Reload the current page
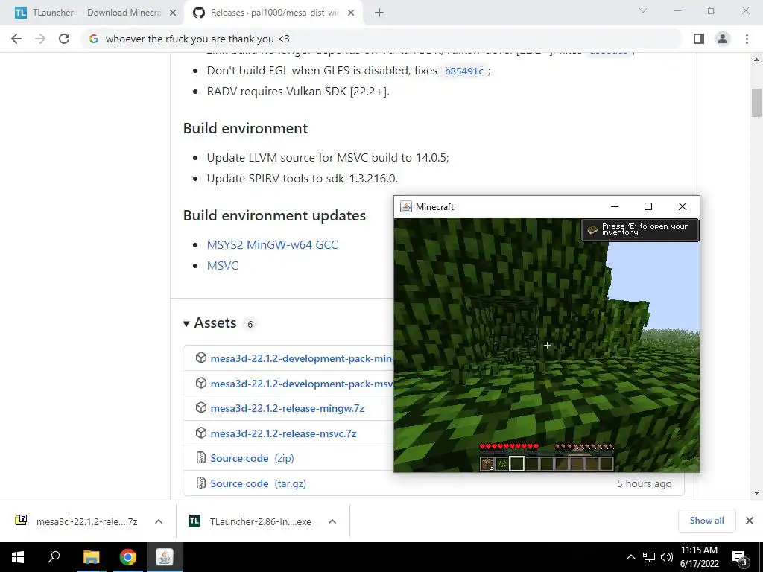Viewport: 763px width, 572px height. pyautogui.click(x=64, y=39)
